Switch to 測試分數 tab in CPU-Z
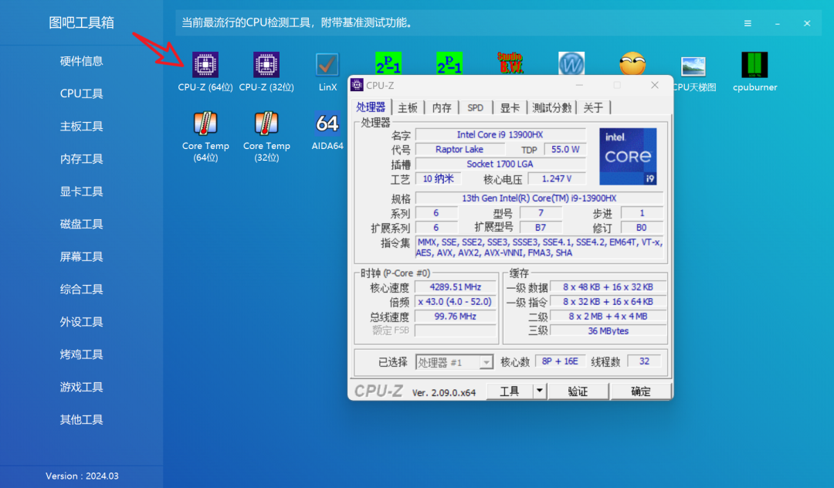Screen dimensions: 834x488 [x=551, y=108]
